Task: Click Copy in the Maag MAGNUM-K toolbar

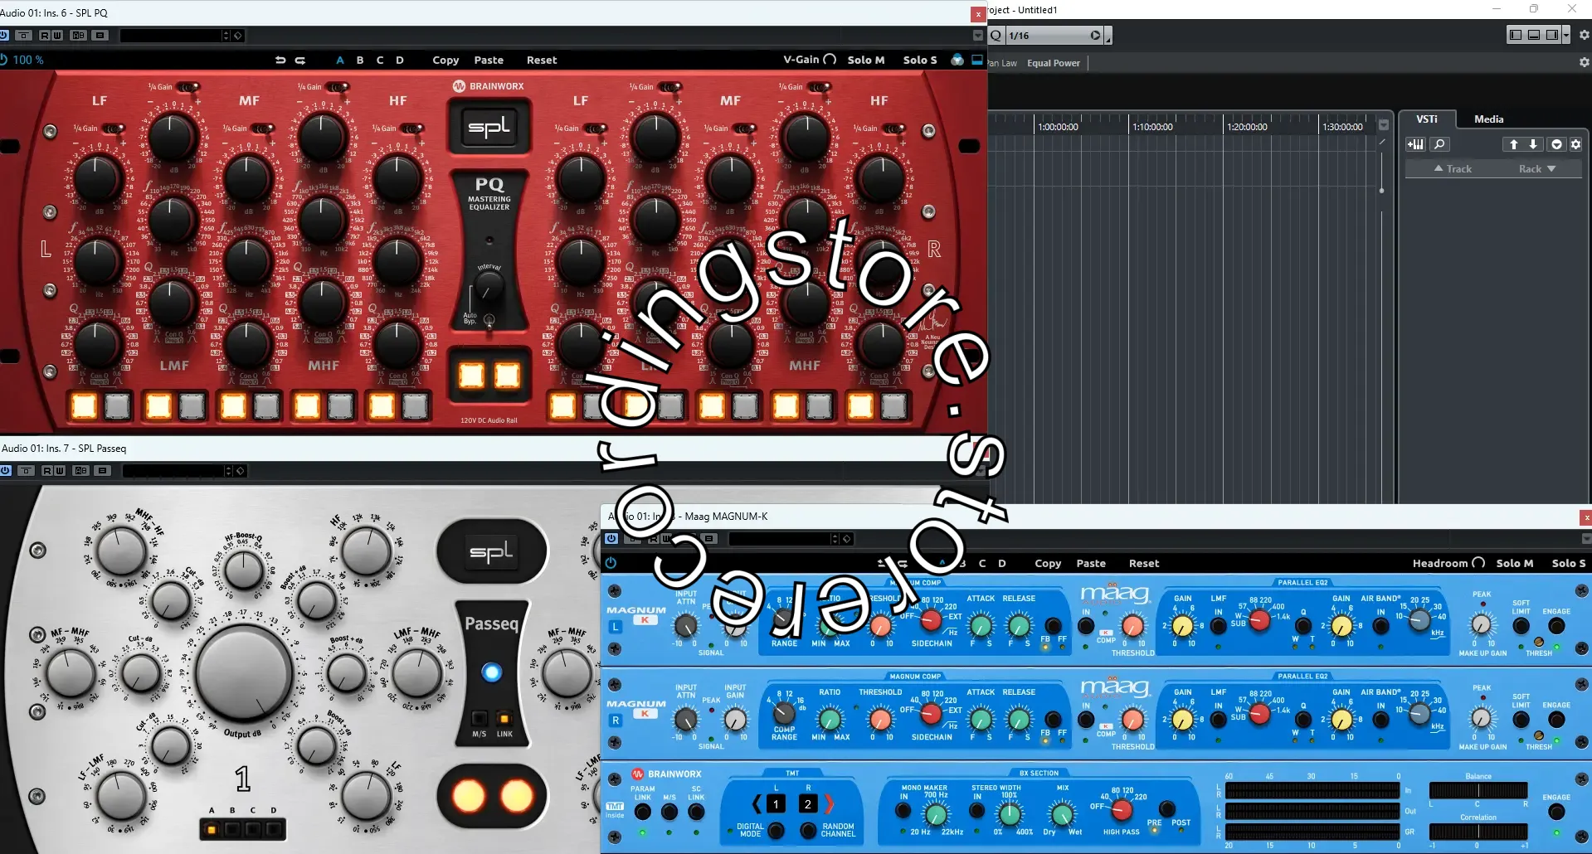Action: pos(1048,564)
